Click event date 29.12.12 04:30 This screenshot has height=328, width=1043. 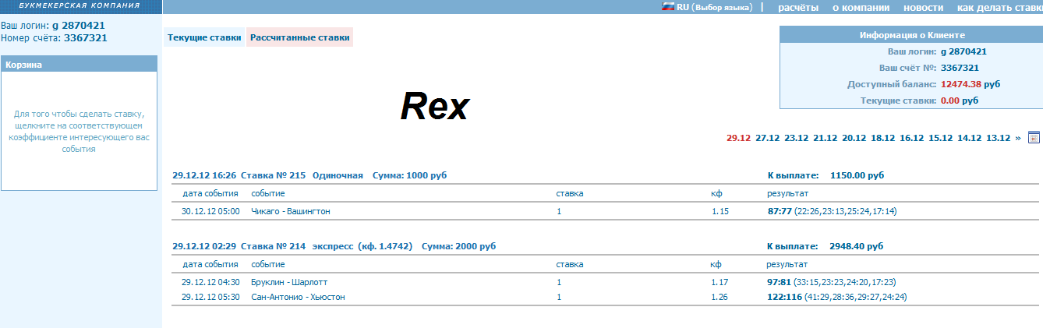pos(210,282)
